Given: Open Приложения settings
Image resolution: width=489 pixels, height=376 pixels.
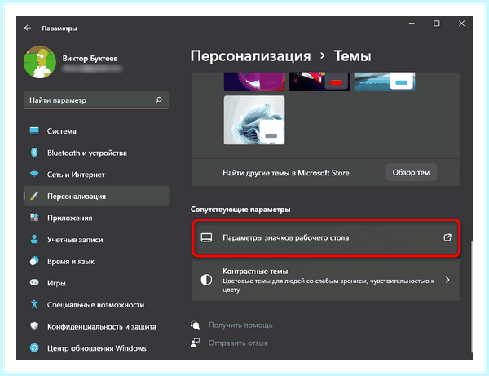Looking at the screenshot, I should (96, 218).
